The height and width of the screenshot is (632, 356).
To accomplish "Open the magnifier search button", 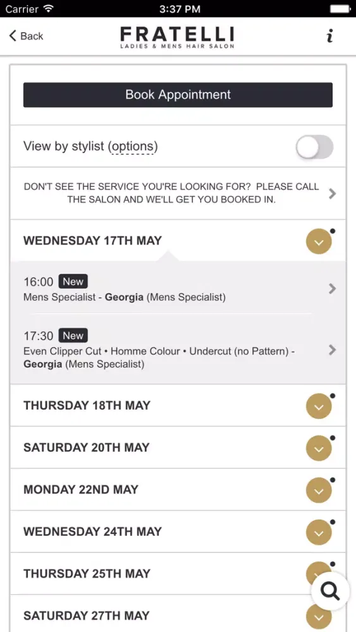I will click(330, 592).
